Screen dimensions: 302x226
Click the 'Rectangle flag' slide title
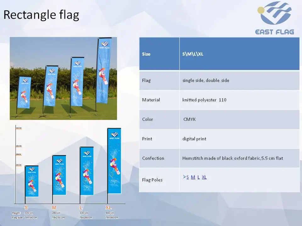(x=42, y=15)
